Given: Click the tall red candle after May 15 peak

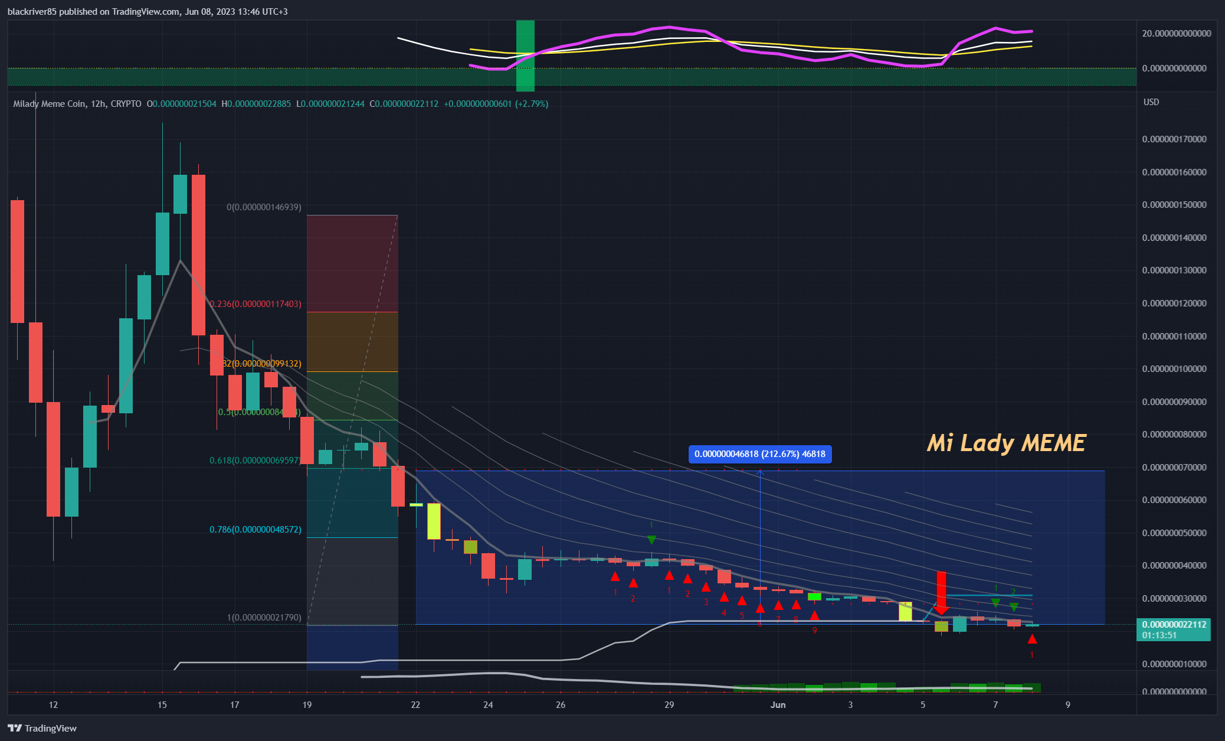Looking at the screenshot, I should (198, 255).
